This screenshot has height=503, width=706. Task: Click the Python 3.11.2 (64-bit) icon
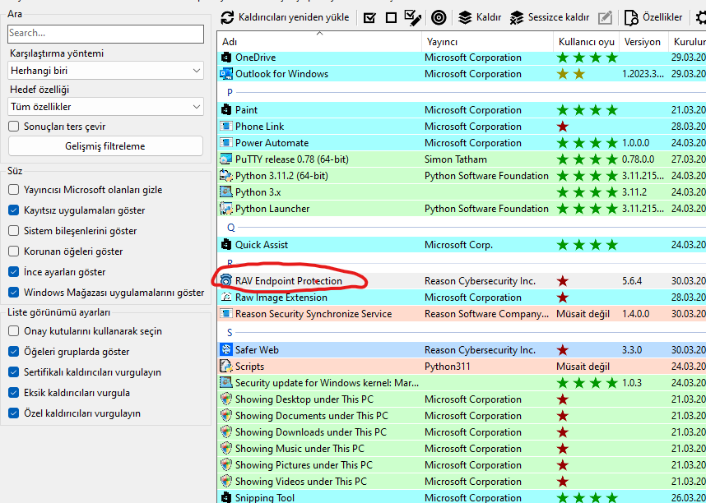(x=226, y=176)
